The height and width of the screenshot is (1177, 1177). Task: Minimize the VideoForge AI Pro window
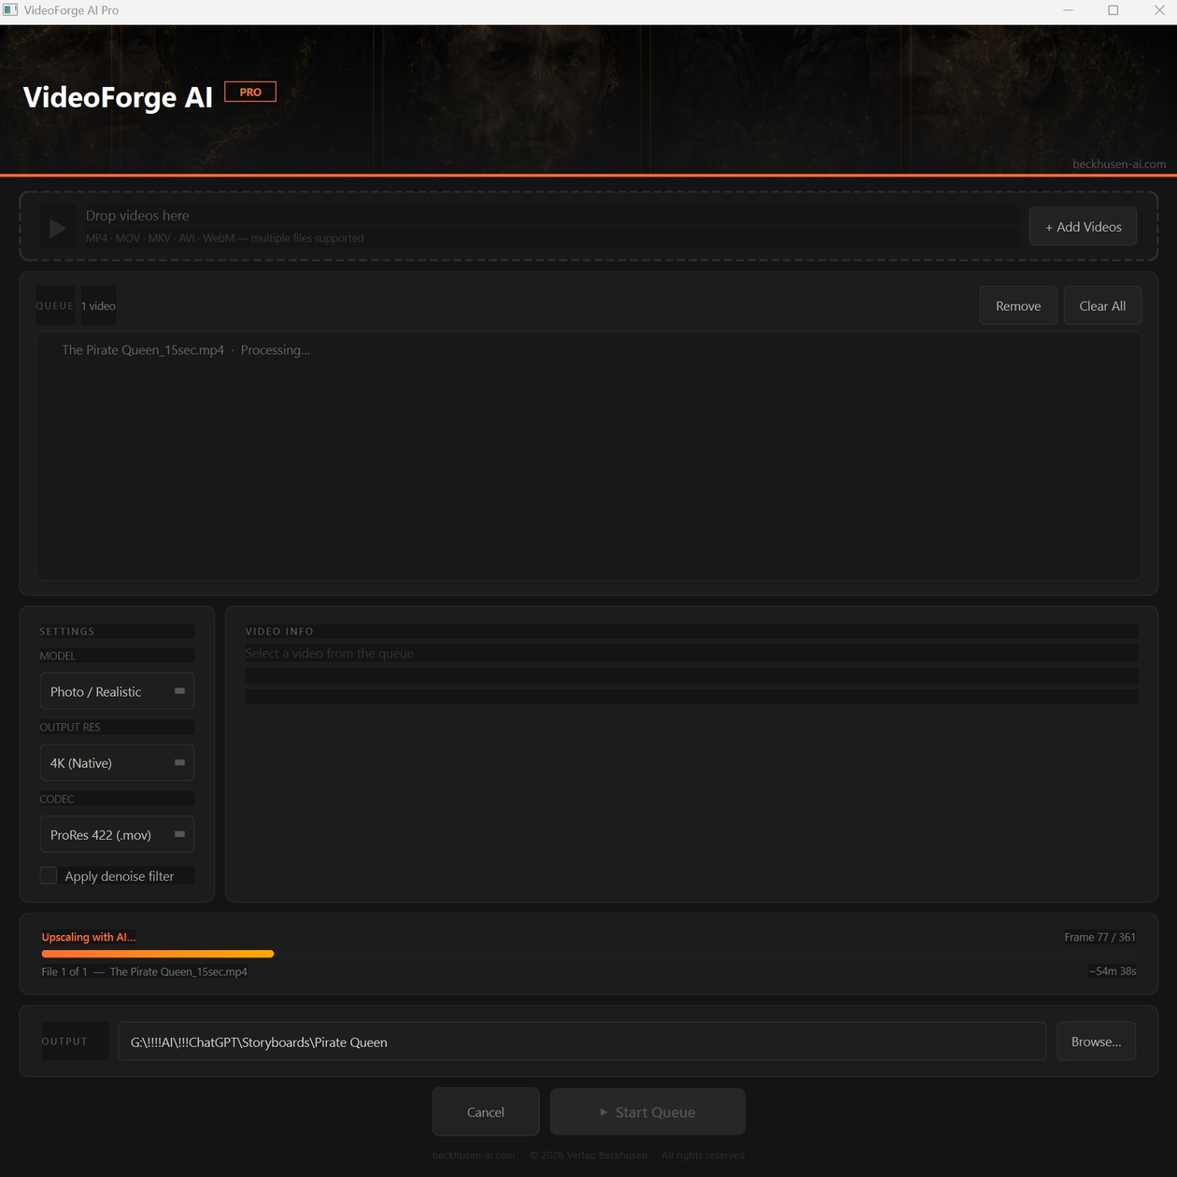(x=1068, y=10)
